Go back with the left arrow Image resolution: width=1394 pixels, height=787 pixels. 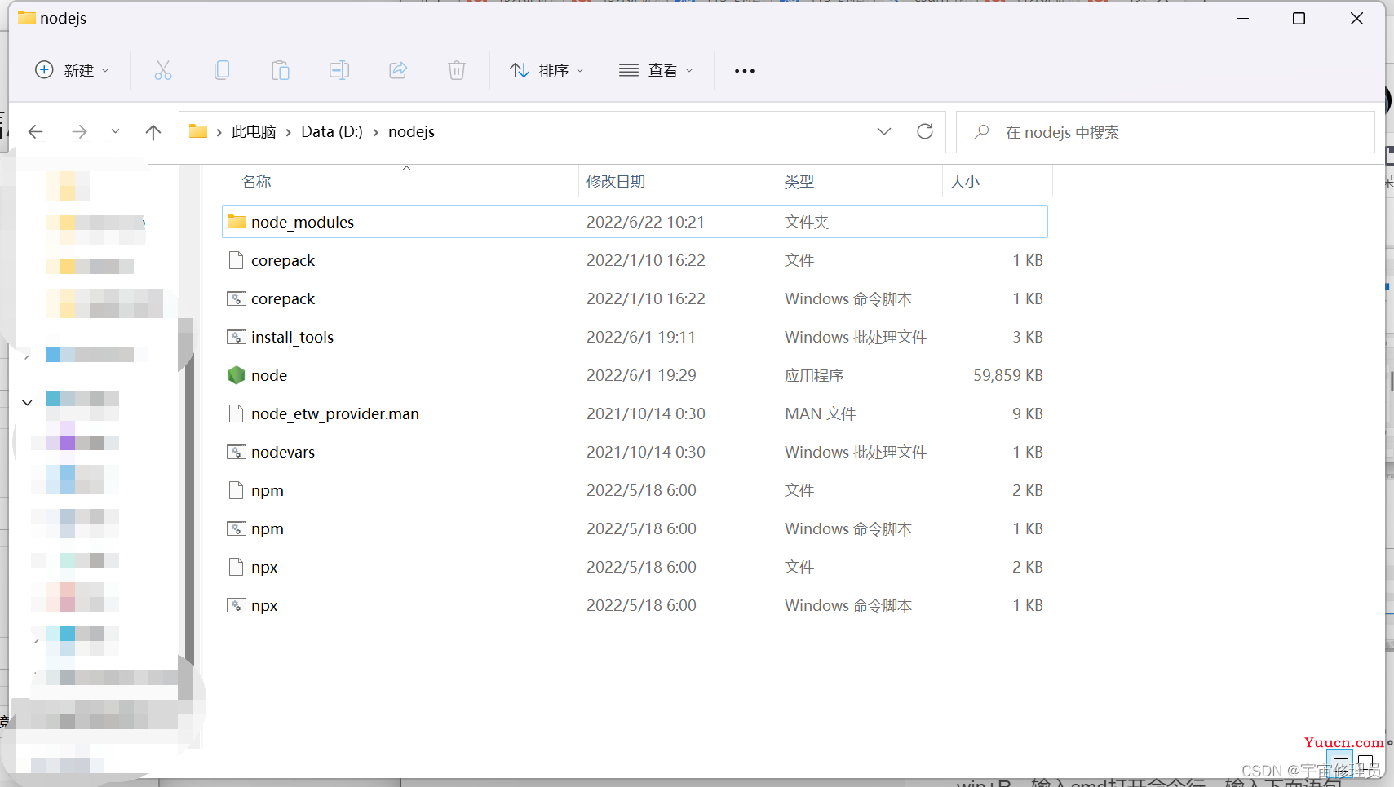pos(36,132)
